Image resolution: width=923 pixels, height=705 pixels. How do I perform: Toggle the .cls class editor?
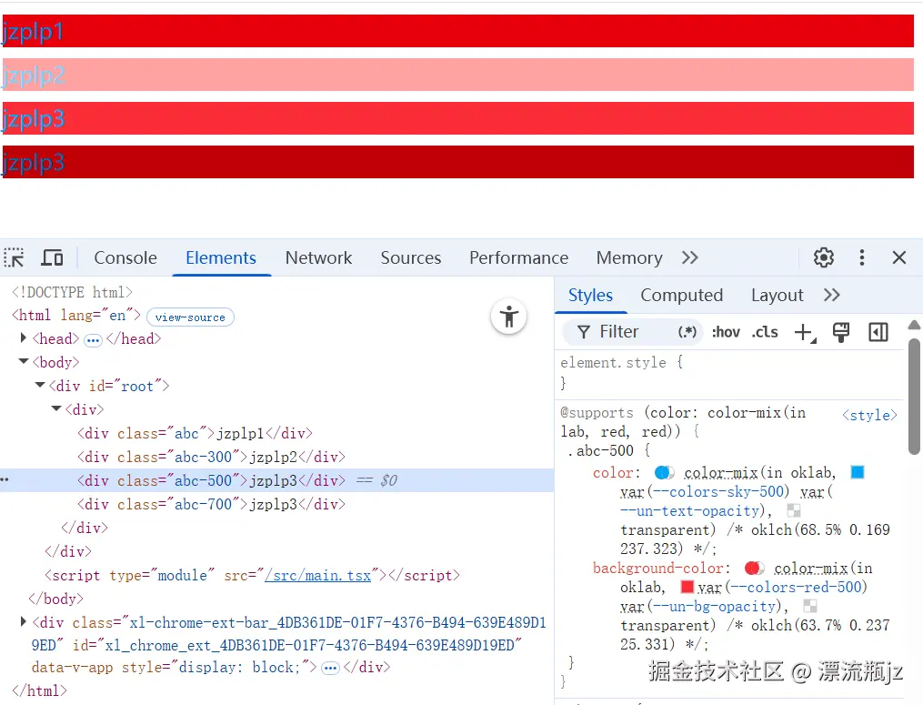[x=765, y=332]
